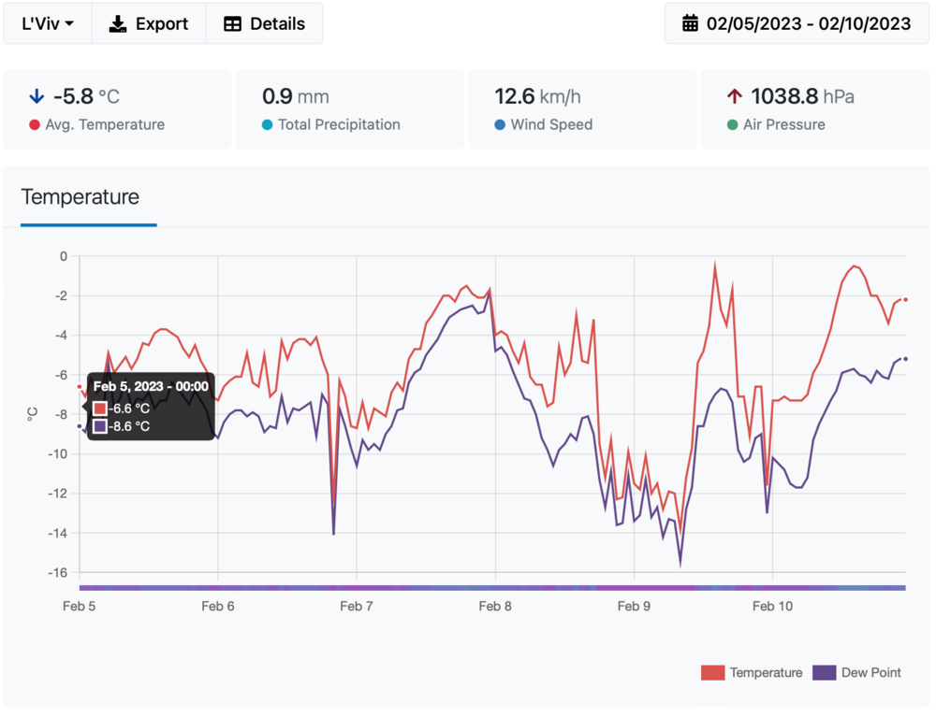Click the cyan Total Precipitation dot
This screenshot has width=936, height=717.
click(268, 125)
